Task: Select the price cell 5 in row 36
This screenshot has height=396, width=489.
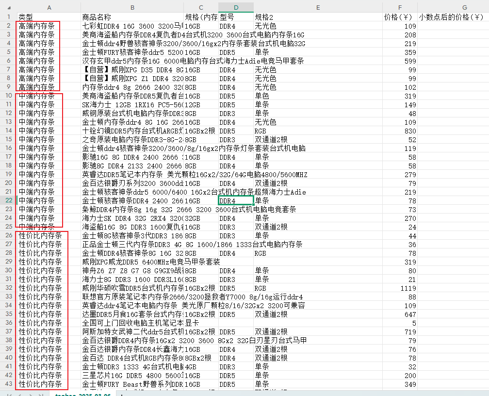Action: tap(400, 323)
